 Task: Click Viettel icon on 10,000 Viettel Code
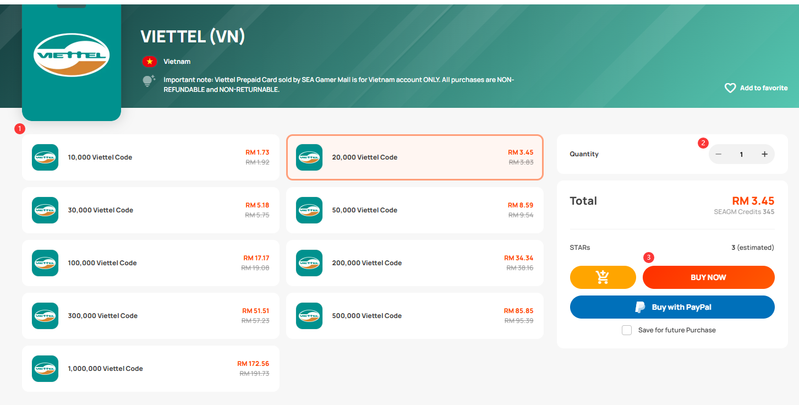pyautogui.click(x=45, y=157)
